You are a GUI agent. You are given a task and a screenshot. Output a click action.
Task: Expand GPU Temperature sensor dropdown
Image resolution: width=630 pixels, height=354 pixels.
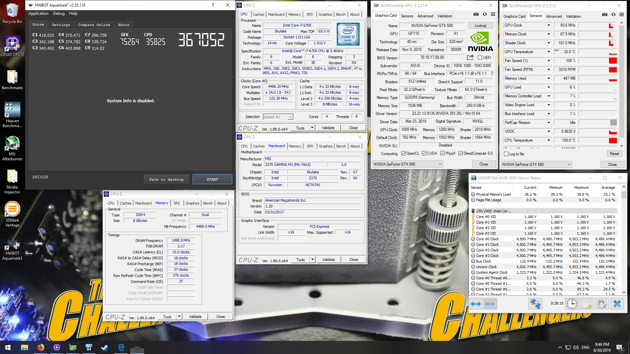click(x=548, y=52)
